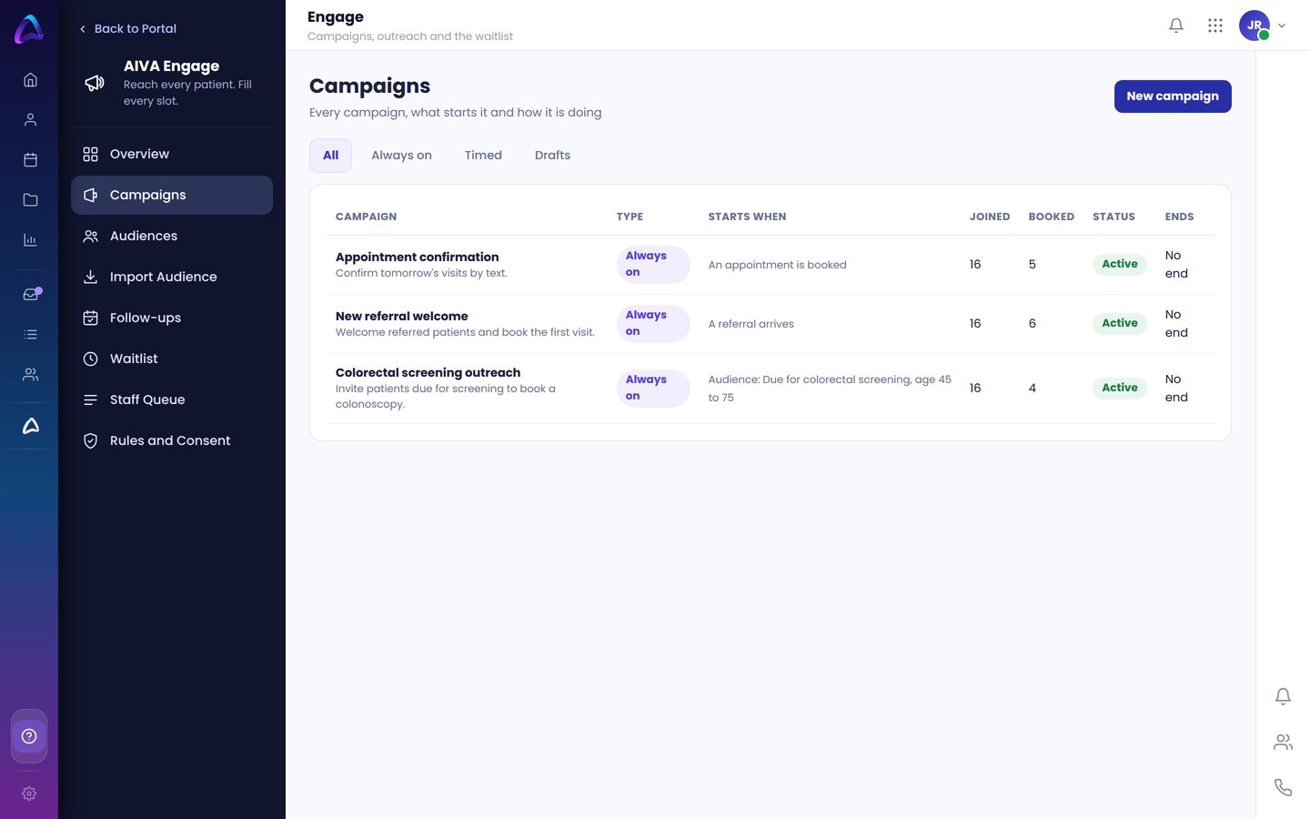Click the AIVA Engage megaphone icon
This screenshot has width=1310, height=819.
pyautogui.click(x=95, y=83)
